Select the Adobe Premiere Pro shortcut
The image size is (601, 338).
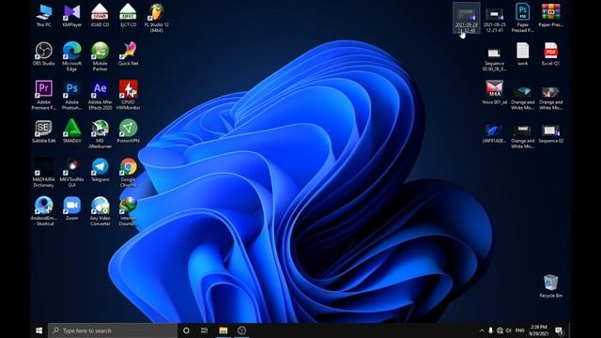[x=44, y=95]
